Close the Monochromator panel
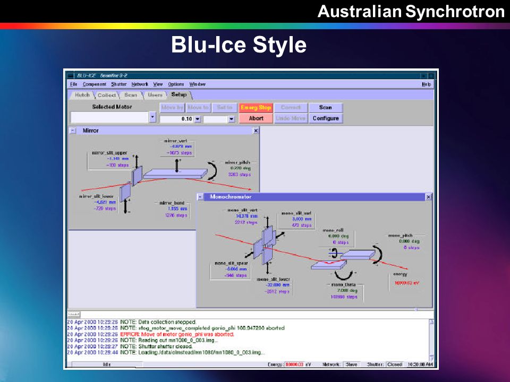This screenshot has height=382, width=510. (428, 197)
